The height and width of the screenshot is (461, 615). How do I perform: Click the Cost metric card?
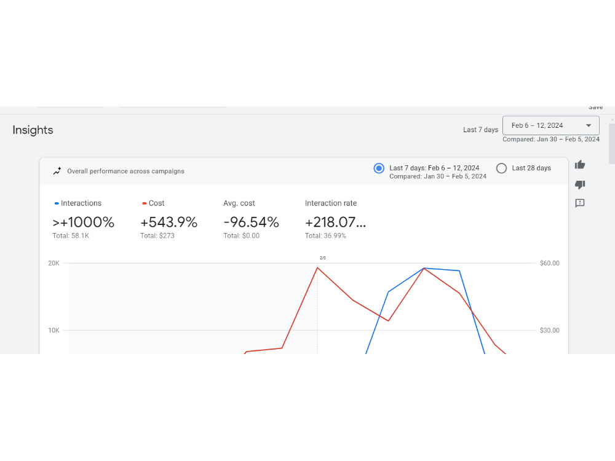click(169, 219)
